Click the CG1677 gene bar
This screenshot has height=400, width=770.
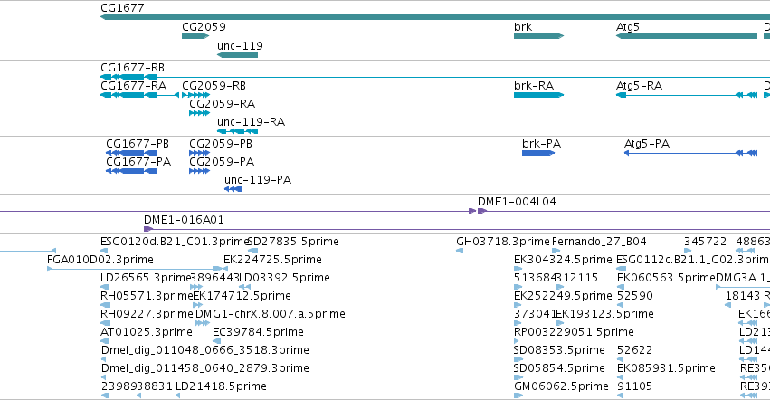(x=435, y=17)
